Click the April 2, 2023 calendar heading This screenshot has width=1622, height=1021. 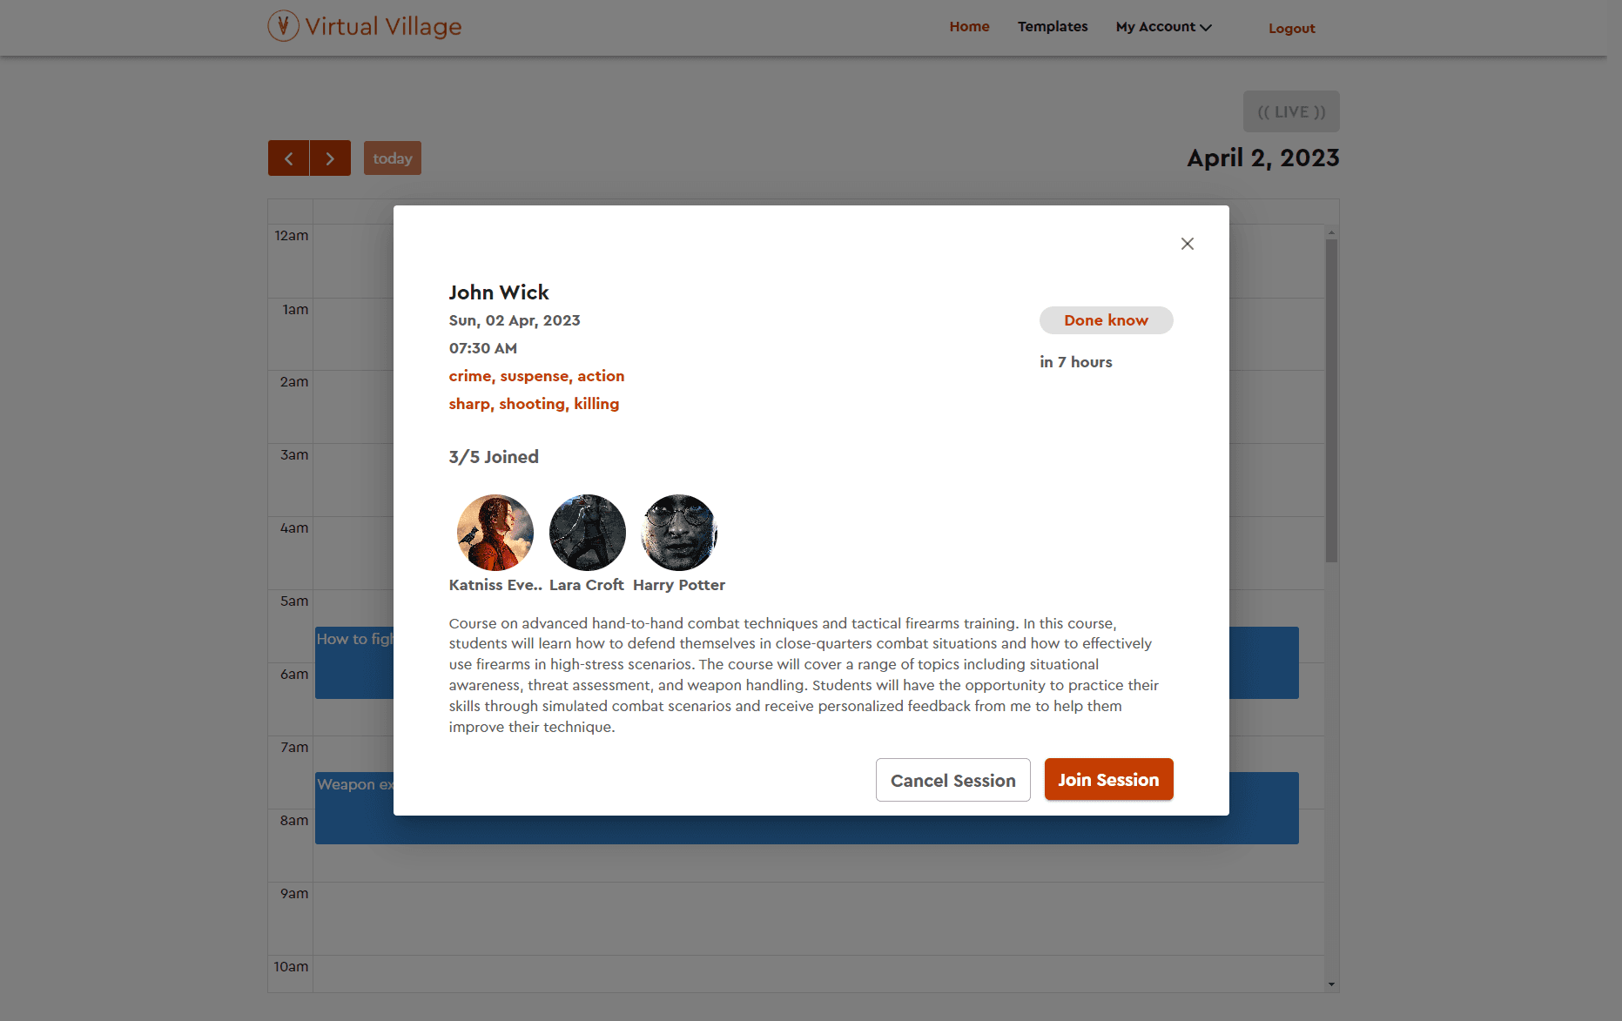[x=1263, y=158]
